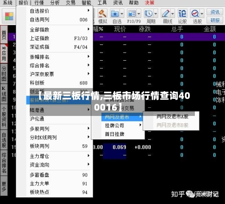Screen dimensions: 225x204
Task: Click the 周期 clock icon
Action: point(148,14)
